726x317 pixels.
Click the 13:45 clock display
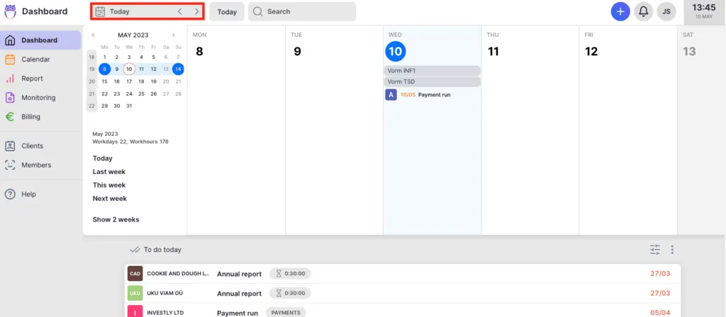pyautogui.click(x=704, y=7)
